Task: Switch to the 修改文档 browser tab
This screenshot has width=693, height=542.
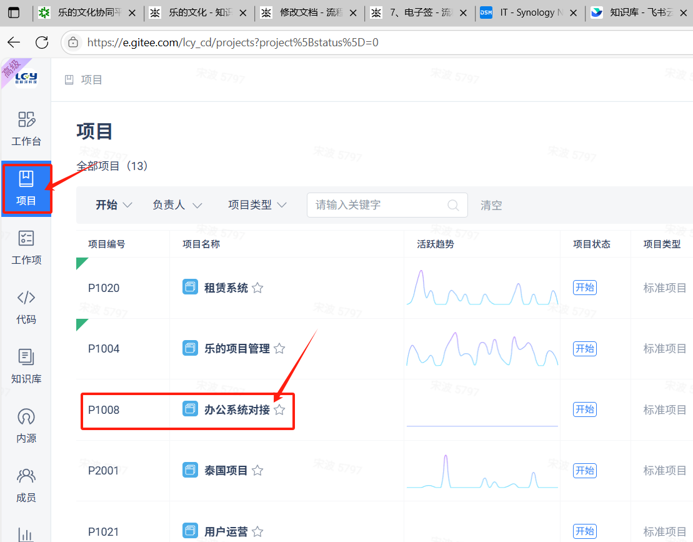Action: (x=311, y=13)
